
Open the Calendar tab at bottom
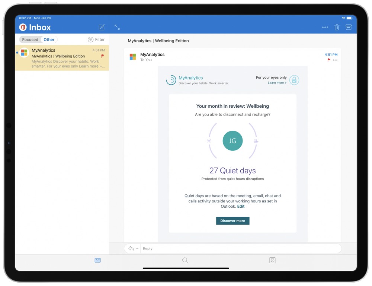272,260
